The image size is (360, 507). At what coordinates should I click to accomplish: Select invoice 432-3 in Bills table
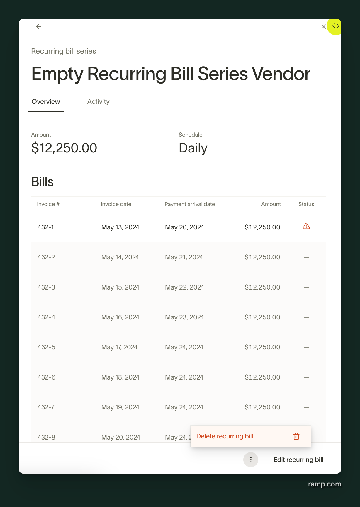pyautogui.click(x=179, y=287)
